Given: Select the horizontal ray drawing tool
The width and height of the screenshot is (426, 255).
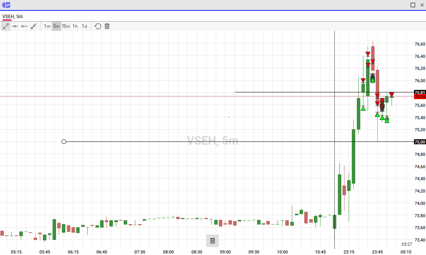Looking at the screenshot, I should click(24, 26).
